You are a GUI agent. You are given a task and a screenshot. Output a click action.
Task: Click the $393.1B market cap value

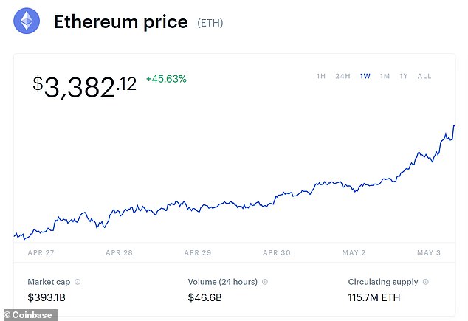click(45, 297)
